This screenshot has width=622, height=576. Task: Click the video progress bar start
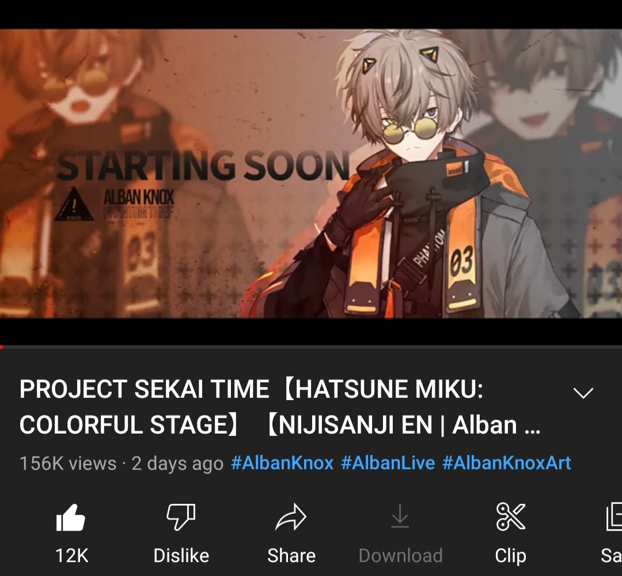2,347
